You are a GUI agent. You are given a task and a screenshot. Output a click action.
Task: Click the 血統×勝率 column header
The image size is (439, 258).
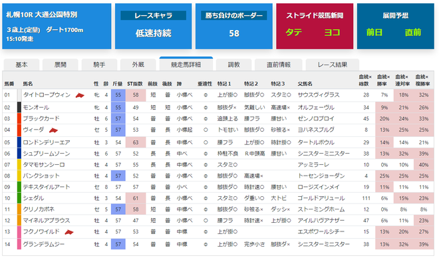click(384, 80)
